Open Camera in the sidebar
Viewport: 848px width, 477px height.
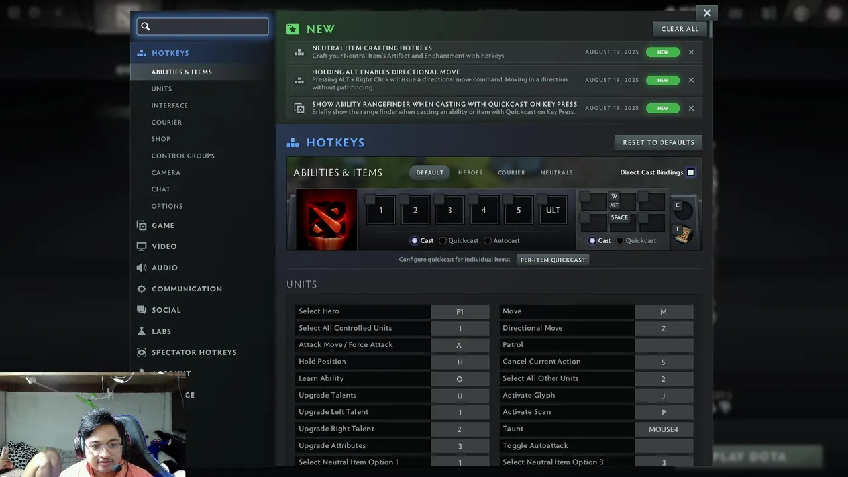[x=166, y=173]
